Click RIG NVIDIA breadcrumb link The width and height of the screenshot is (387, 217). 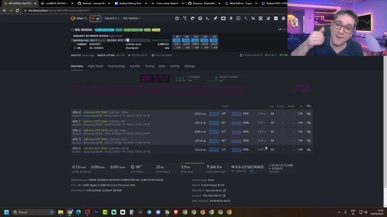[132, 18]
